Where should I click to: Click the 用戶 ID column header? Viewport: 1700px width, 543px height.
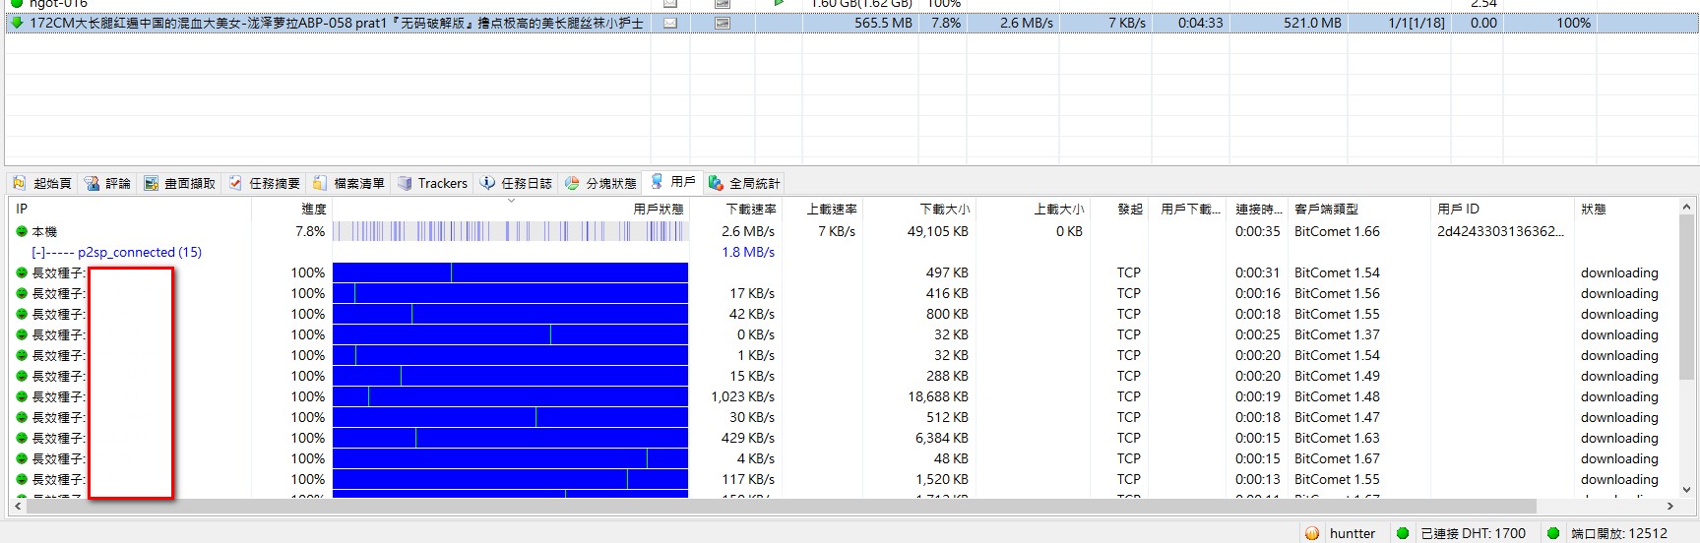pos(1501,209)
